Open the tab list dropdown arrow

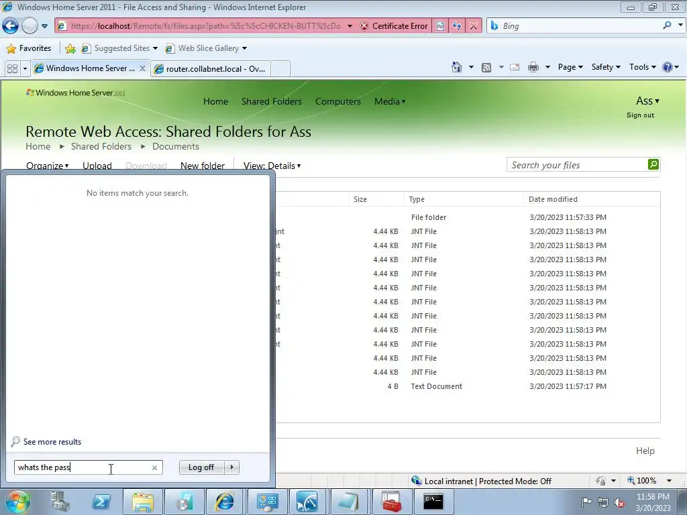pos(25,69)
